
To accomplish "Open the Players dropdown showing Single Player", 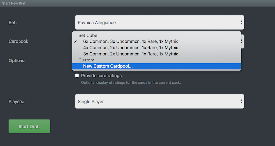I will pos(159,101).
